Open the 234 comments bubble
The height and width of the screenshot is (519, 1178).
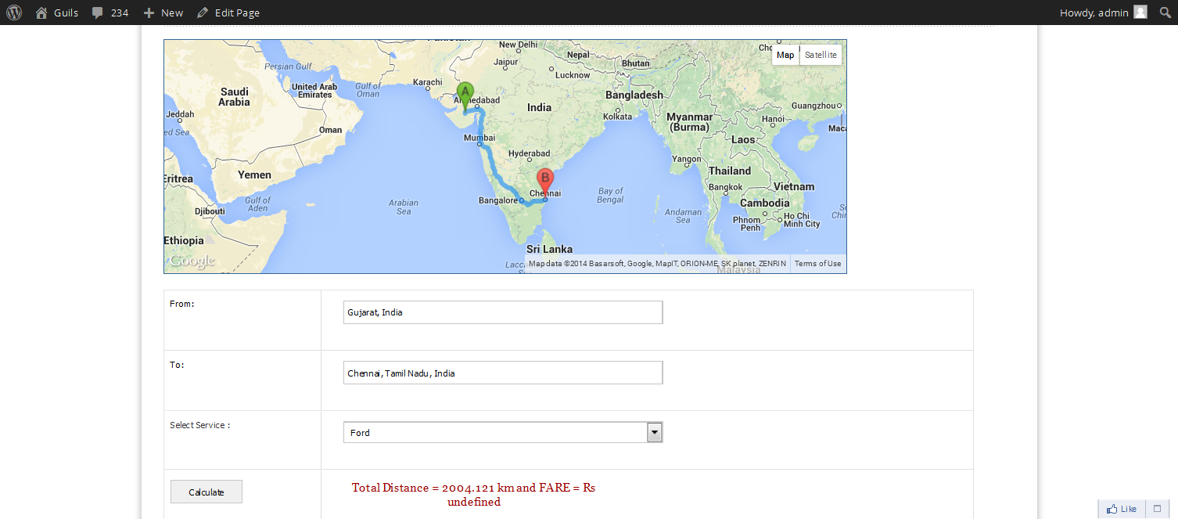(110, 13)
